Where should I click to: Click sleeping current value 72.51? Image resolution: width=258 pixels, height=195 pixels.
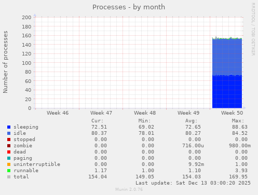coord(99,127)
